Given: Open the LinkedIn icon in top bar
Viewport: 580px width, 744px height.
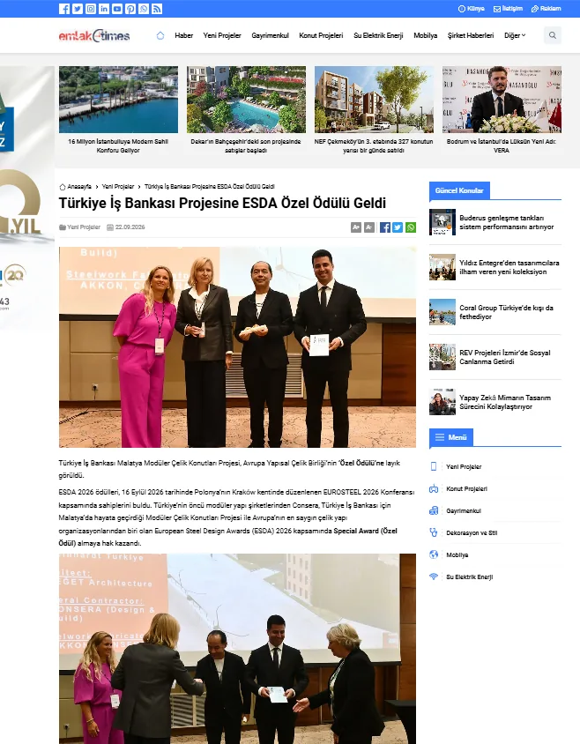Looking at the screenshot, I should [x=104, y=9].
